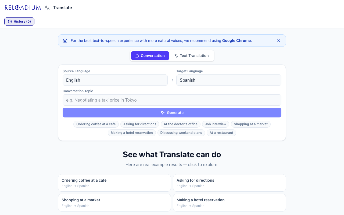This screenshot has width=344, height=215.
Task: Switch to the Text Translation tab
Action: tap(191, 56)
